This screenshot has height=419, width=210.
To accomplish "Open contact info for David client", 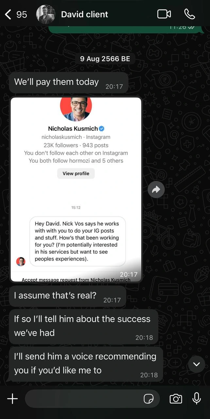I will coord(84,14).
